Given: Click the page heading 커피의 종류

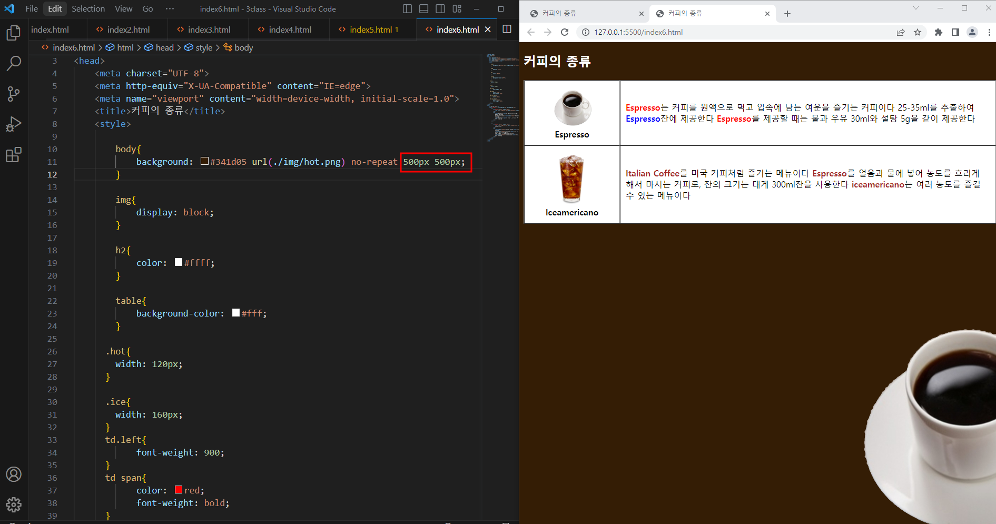Looking at the screenshot, I should tap(557, 61).
